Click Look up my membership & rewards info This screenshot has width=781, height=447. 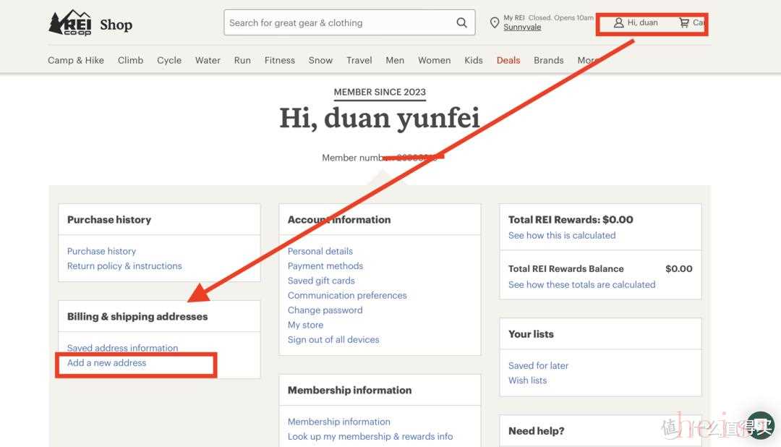[x=370, y=437]
